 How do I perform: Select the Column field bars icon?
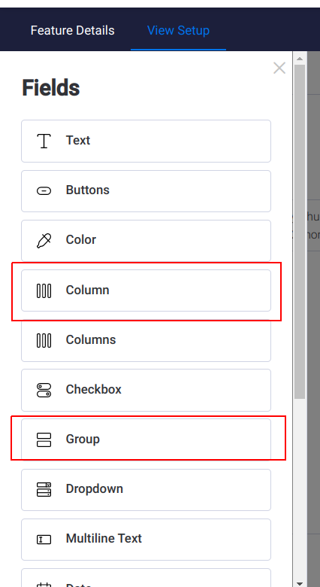[x=44, y=290]
